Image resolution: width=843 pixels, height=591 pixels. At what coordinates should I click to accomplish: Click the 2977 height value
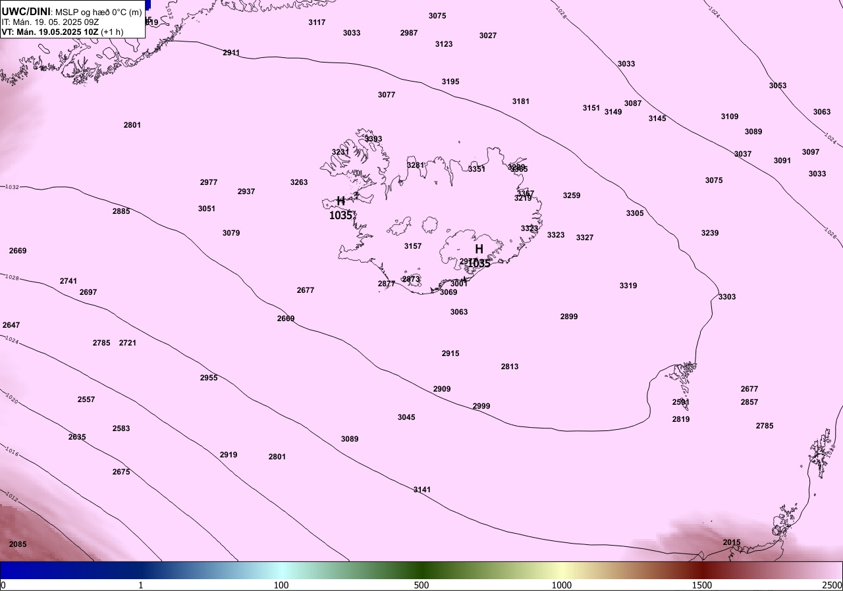[x=209, y=182]
